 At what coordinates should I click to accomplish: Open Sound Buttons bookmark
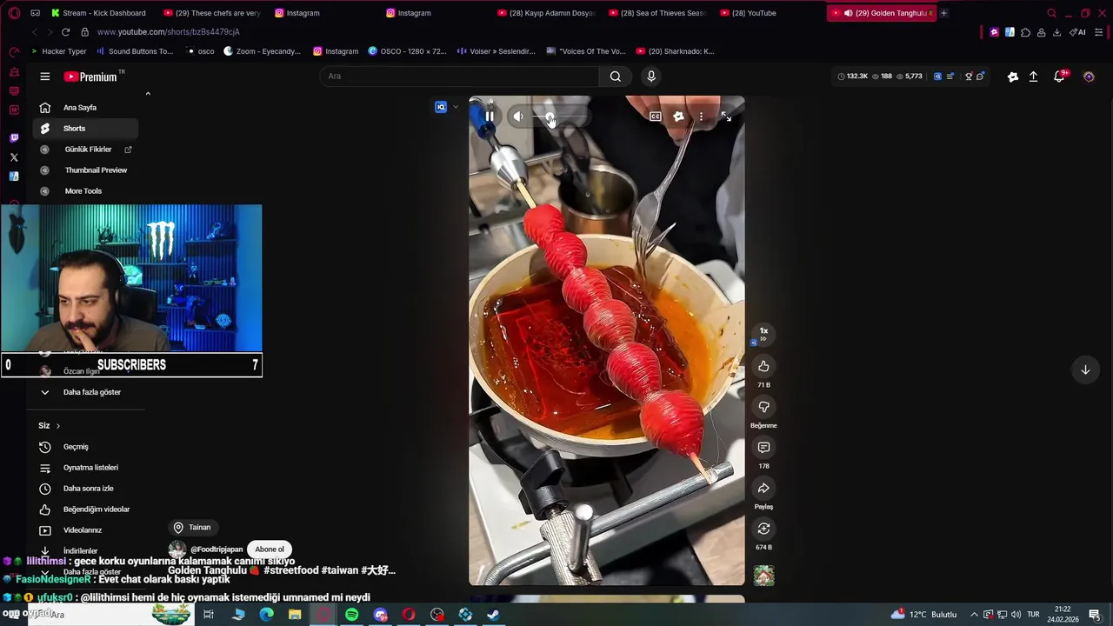click(x=135, y=51)
